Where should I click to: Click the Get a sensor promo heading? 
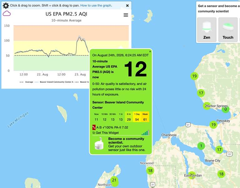pos(219,8)
